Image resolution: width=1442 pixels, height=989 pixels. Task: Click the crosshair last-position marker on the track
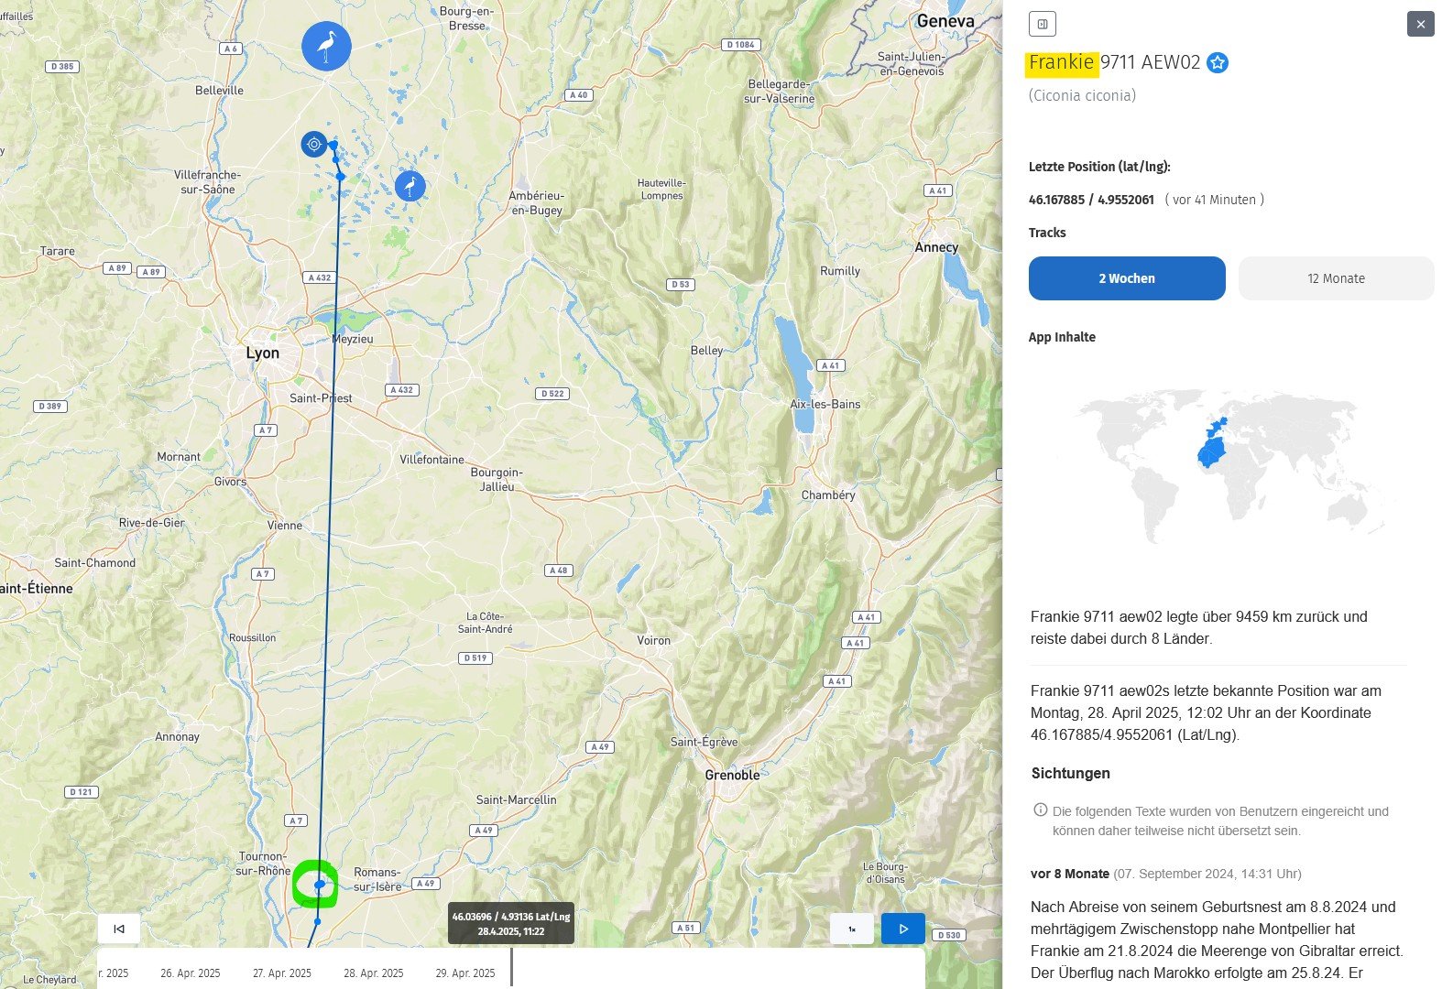(x=314, y=144)
